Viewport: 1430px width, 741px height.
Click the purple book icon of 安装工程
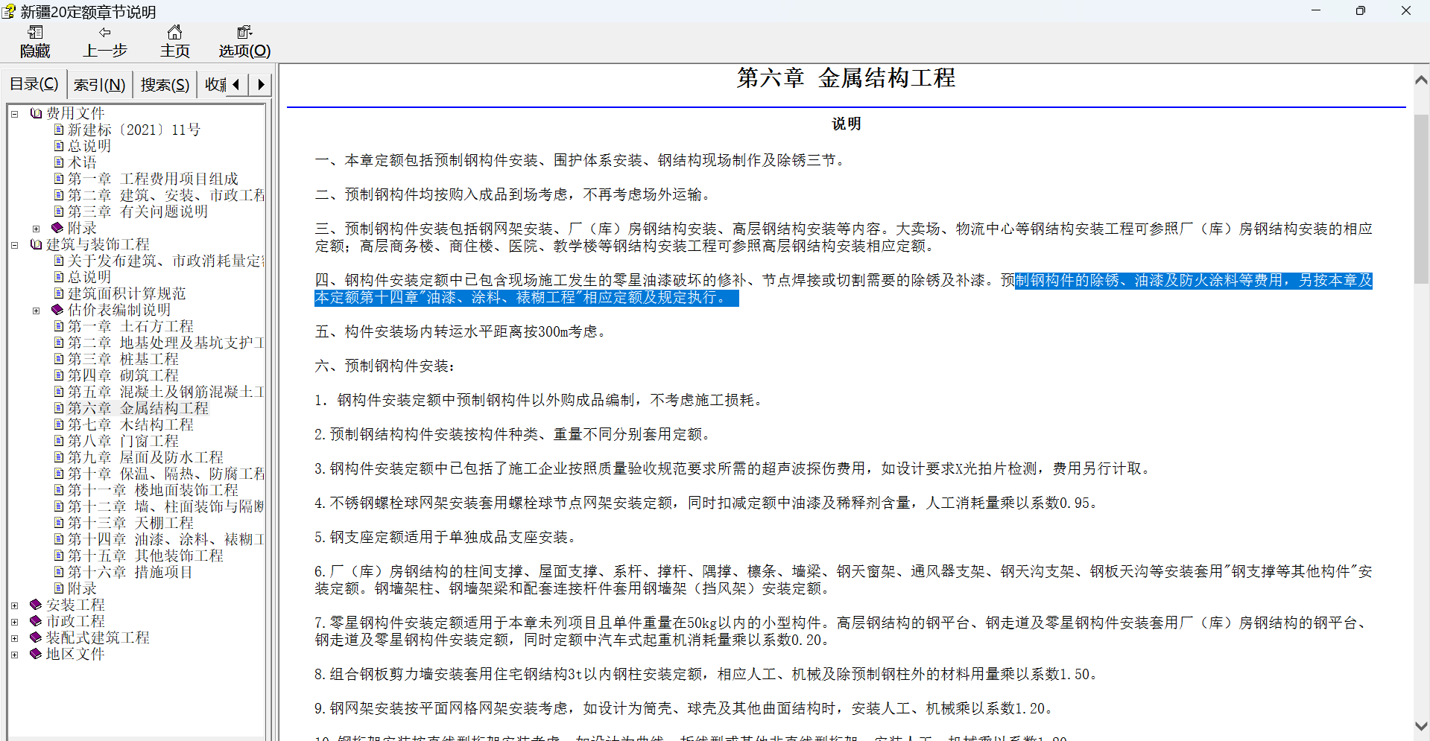(36, 605)
